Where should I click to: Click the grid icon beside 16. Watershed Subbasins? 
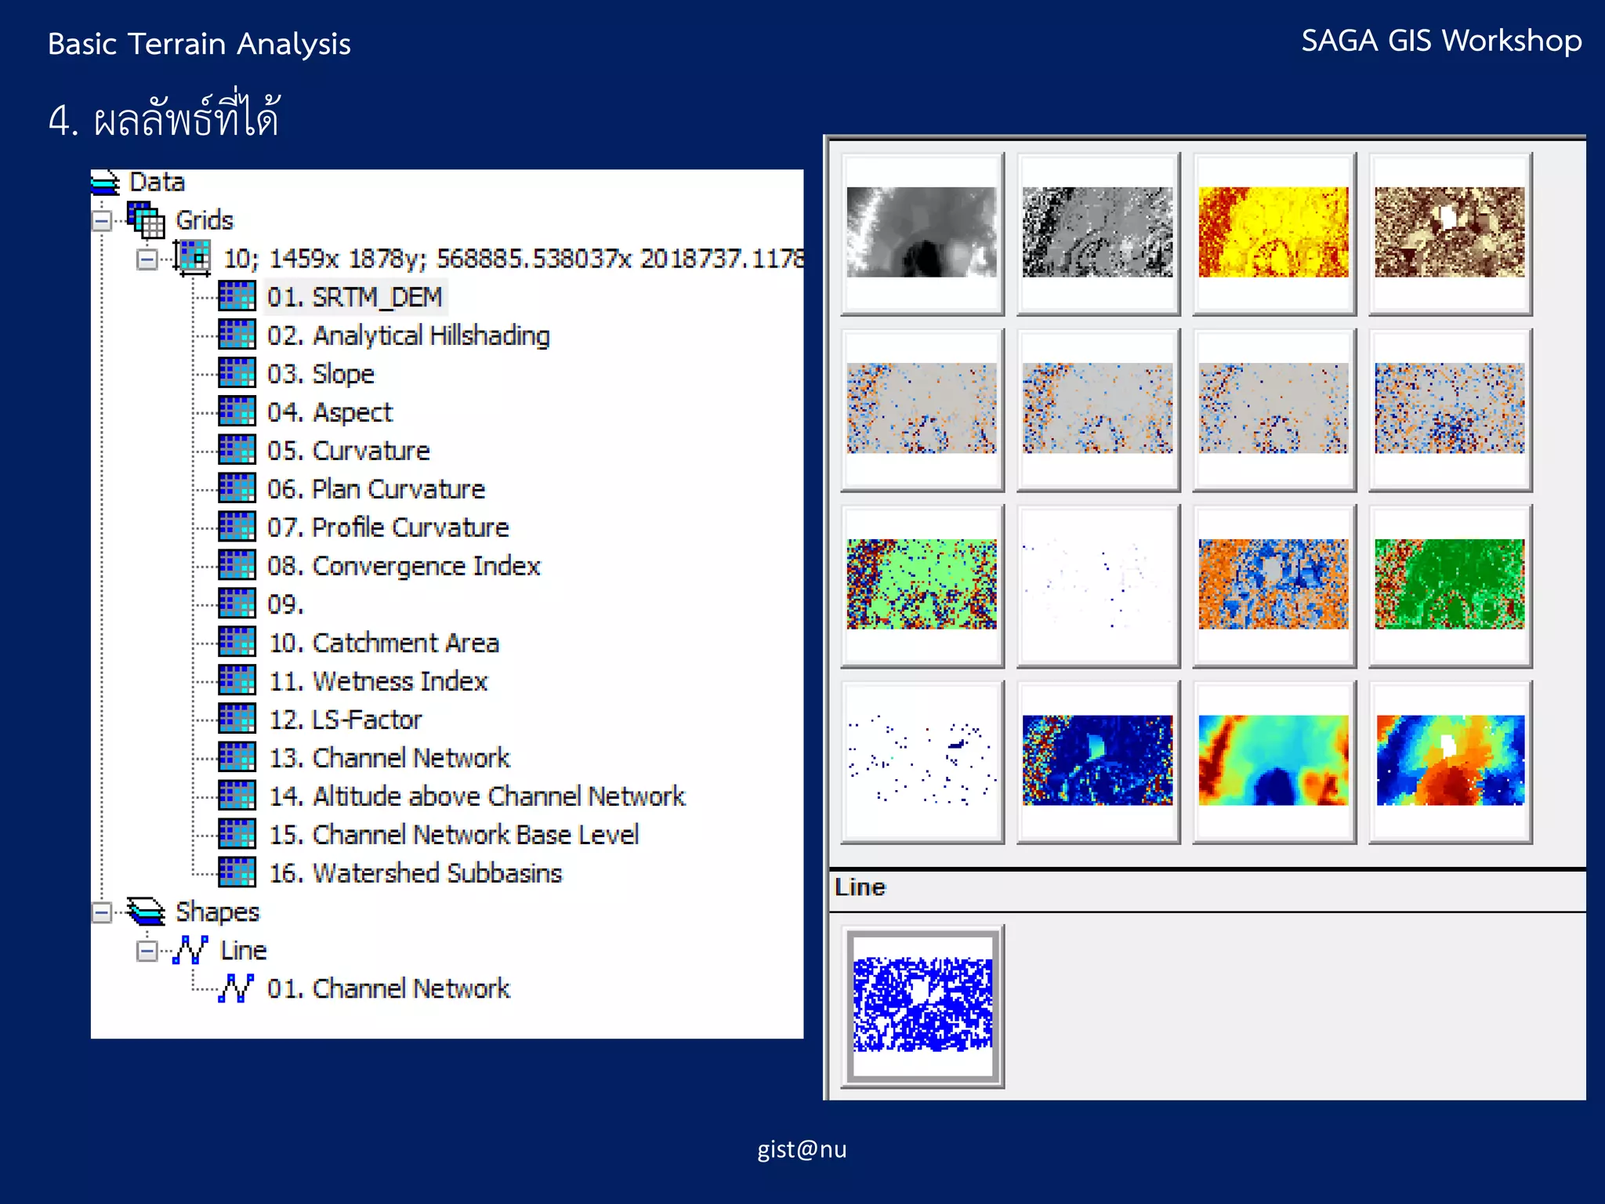(237, 872)
